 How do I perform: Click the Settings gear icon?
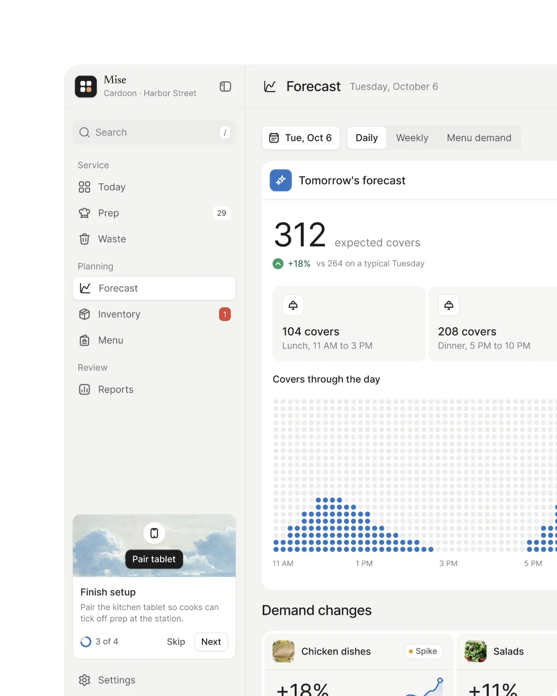(x=84, y=680)
